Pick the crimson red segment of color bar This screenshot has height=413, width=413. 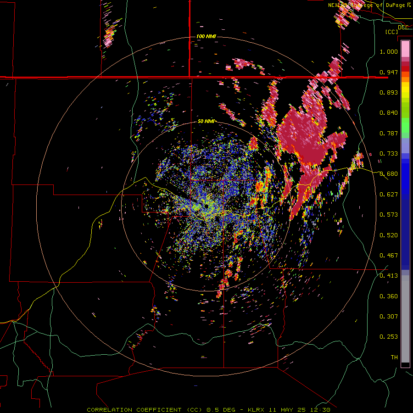[x=405, y=64]
